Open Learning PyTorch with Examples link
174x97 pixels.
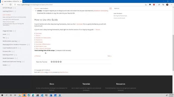click(11, 19)
